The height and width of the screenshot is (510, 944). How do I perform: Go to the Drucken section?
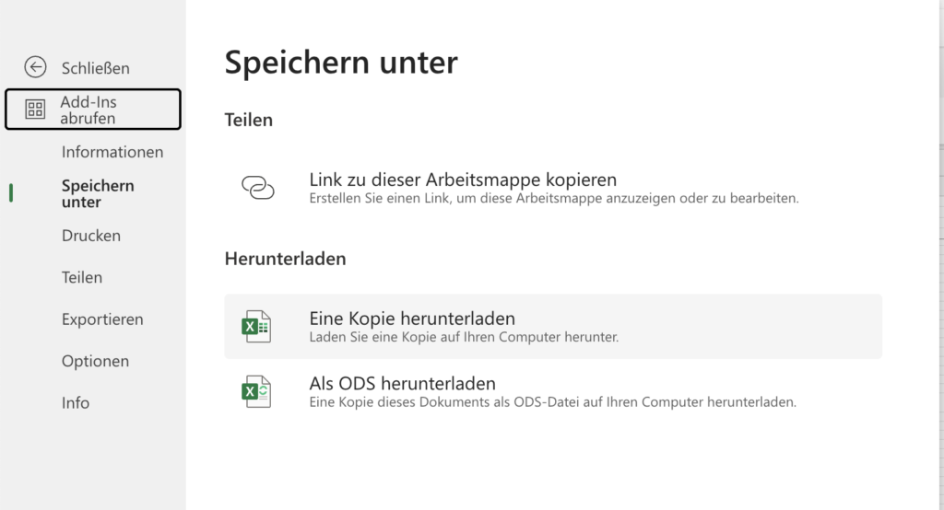coord(91,236)
